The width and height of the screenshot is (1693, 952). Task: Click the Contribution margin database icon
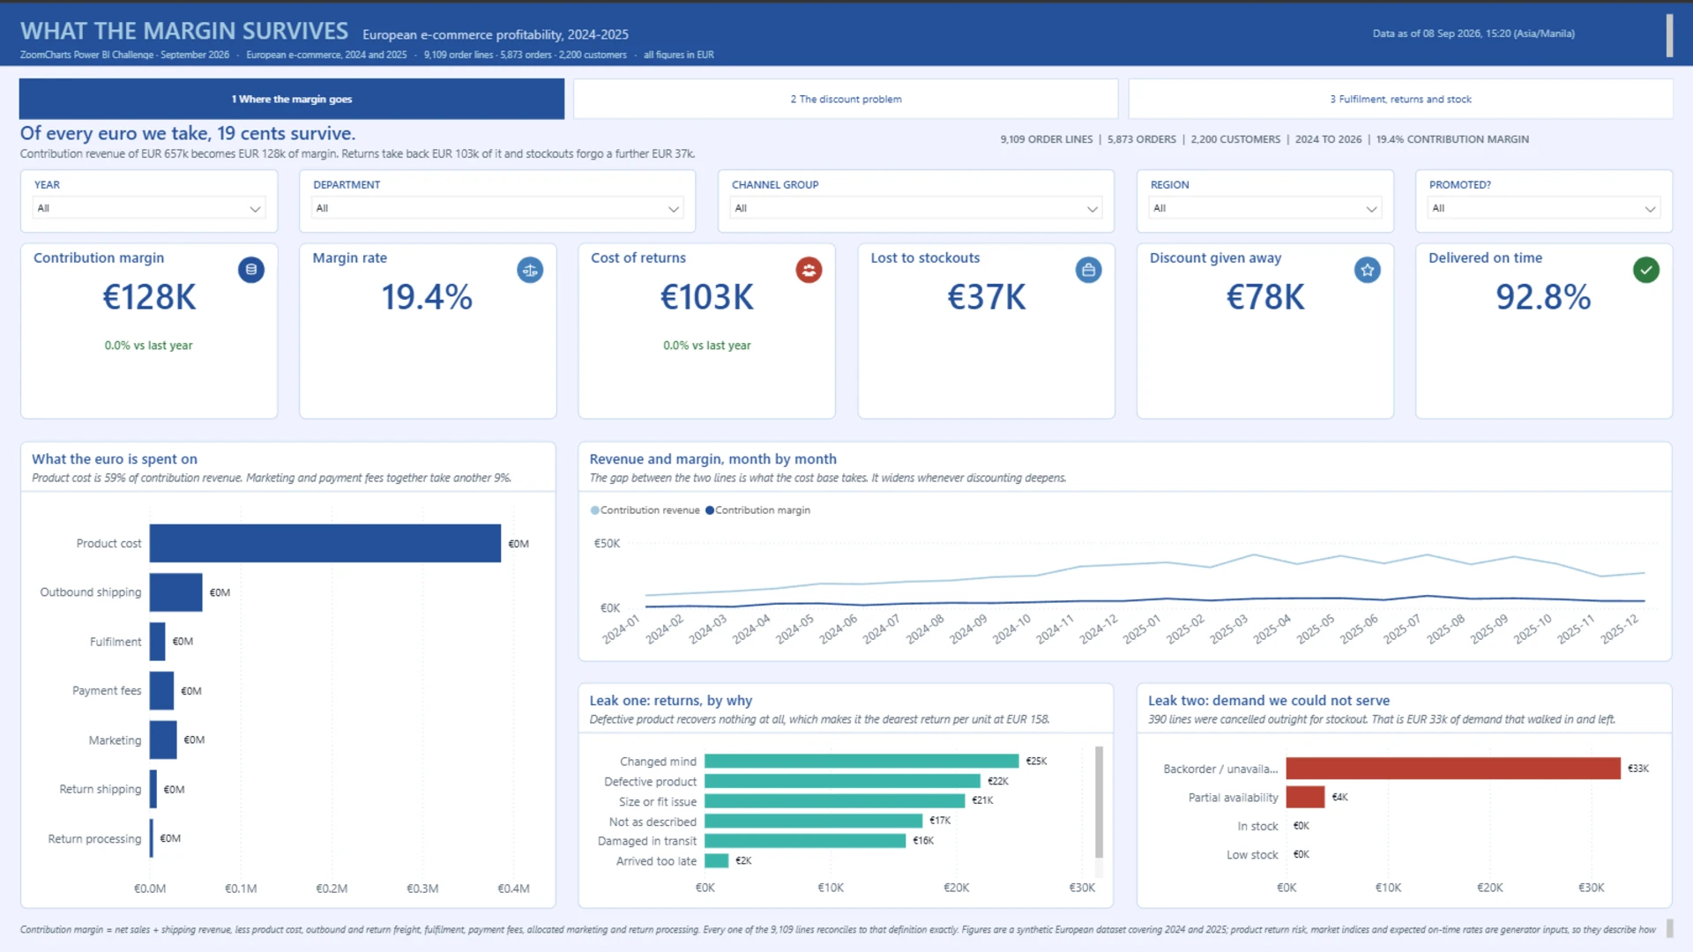tap(251, 270)
